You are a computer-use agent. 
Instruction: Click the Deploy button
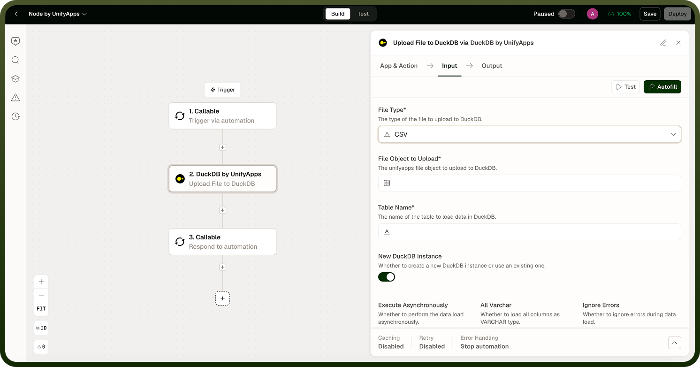(x=677, y=14)
